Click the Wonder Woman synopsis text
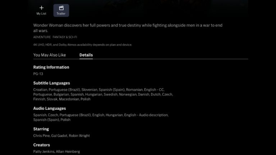The height and width of the screenshot is (155, 276). coord(128,28)
